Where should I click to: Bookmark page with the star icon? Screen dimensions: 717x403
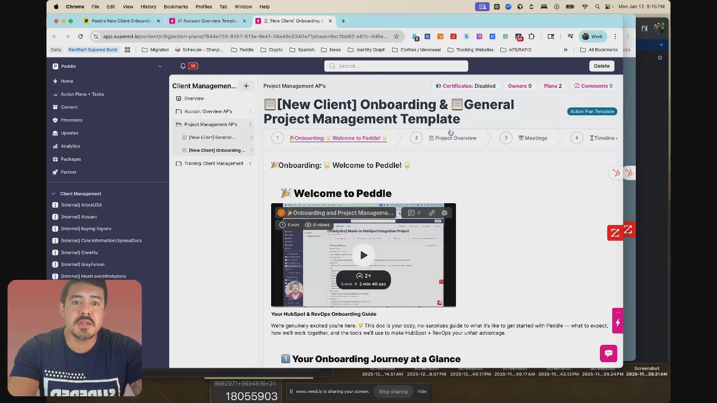[x=396, y=36]
